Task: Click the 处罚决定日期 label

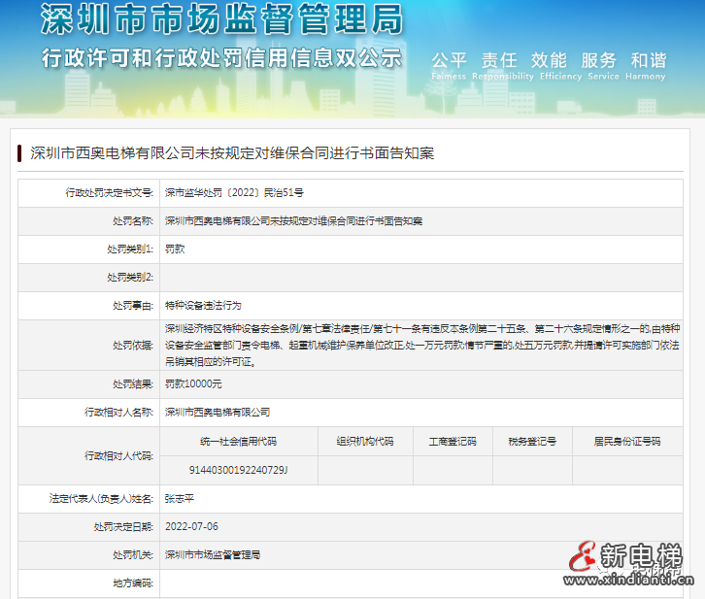Action: (x=123, y=526)
